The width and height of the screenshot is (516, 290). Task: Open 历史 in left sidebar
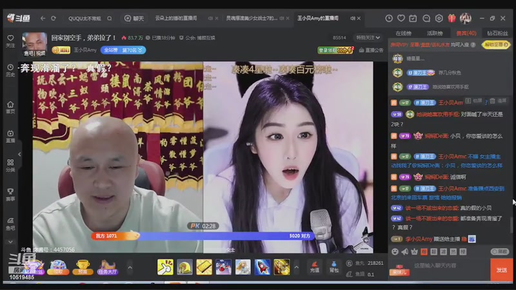10,70
